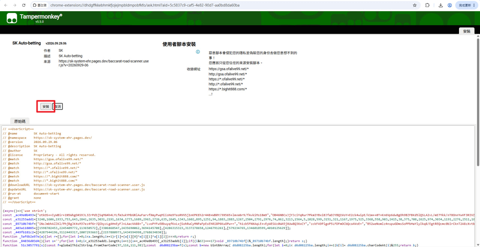This screenshot has height=247, width=480.
Task: Click match entry http://*.ofalive99.net/*
Action: [226, 84]
